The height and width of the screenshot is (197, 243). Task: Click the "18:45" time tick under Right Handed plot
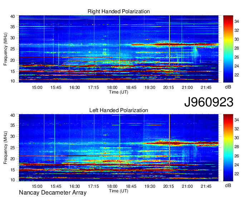131,87
